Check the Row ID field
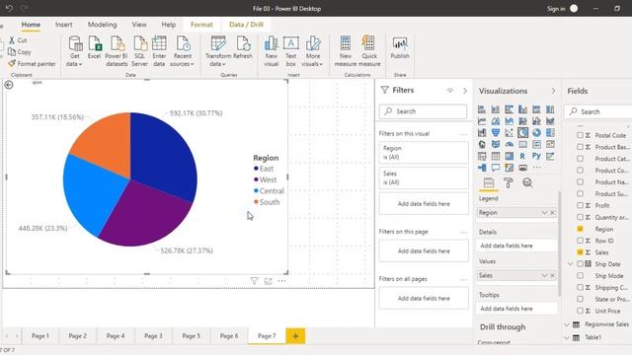This screenshot has width=632, height=355. click(580, 241)
